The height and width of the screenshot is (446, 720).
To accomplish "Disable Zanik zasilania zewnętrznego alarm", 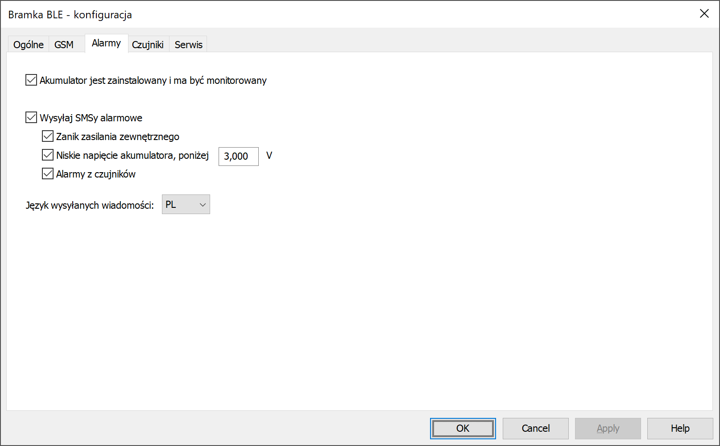I will 48,136.
